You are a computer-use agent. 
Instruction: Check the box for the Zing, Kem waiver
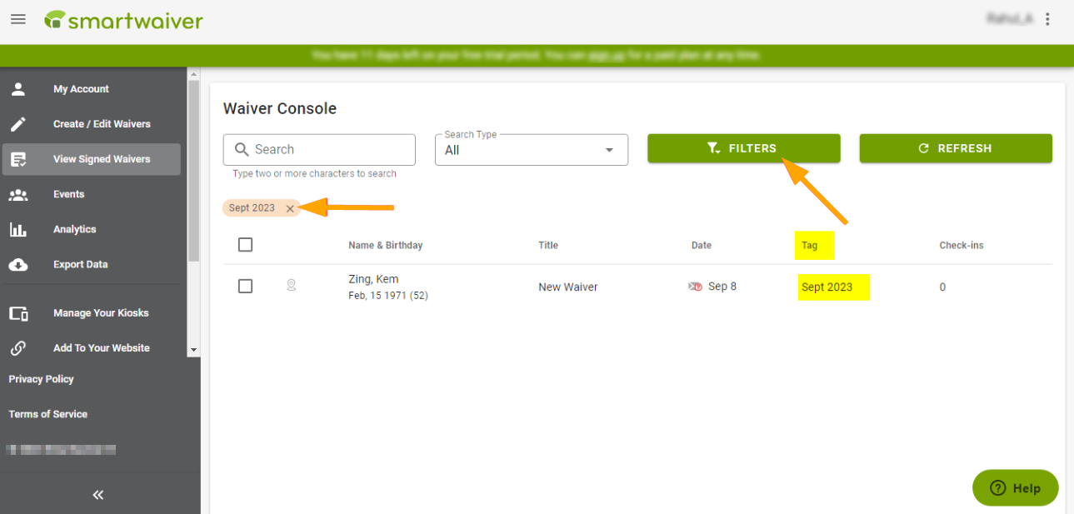click(245, 286)
